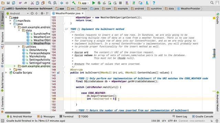Expand Gradle Scripts node
The width and height of the screenshot is (220, 123).
point(6,72)
